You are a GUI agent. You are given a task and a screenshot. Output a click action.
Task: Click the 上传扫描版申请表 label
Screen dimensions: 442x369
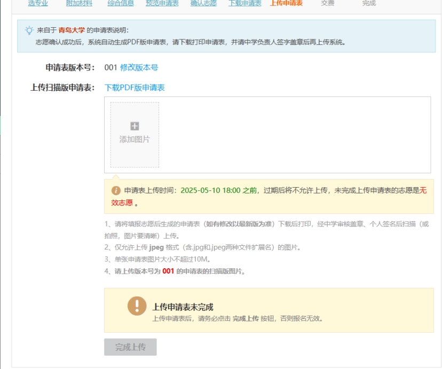[62, 87]
